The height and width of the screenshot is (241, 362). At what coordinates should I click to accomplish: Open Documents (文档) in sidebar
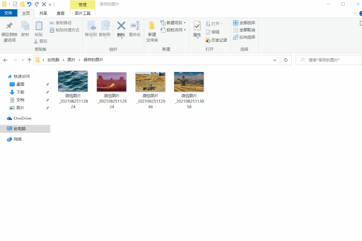[20, 100]
